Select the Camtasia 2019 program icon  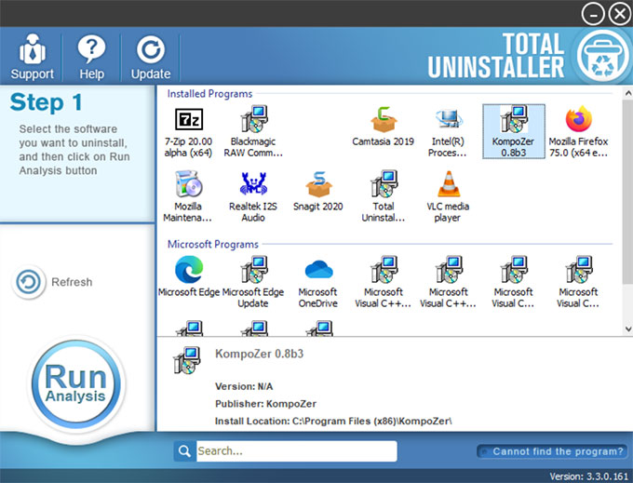[x=384, y=126]
